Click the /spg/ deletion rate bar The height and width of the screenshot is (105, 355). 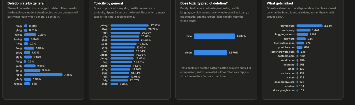[x=43, y=75]
